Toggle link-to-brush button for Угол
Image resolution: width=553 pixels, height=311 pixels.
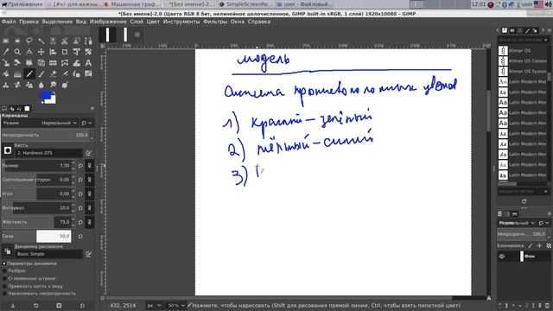coord(89,194)
